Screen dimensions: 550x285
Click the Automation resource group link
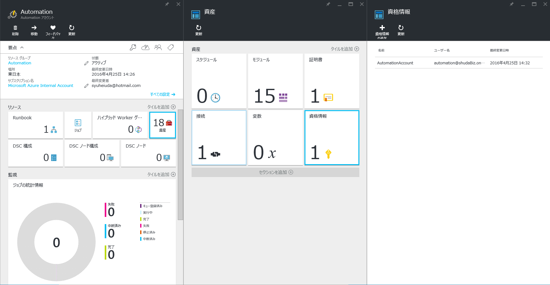tap(19, 63)
